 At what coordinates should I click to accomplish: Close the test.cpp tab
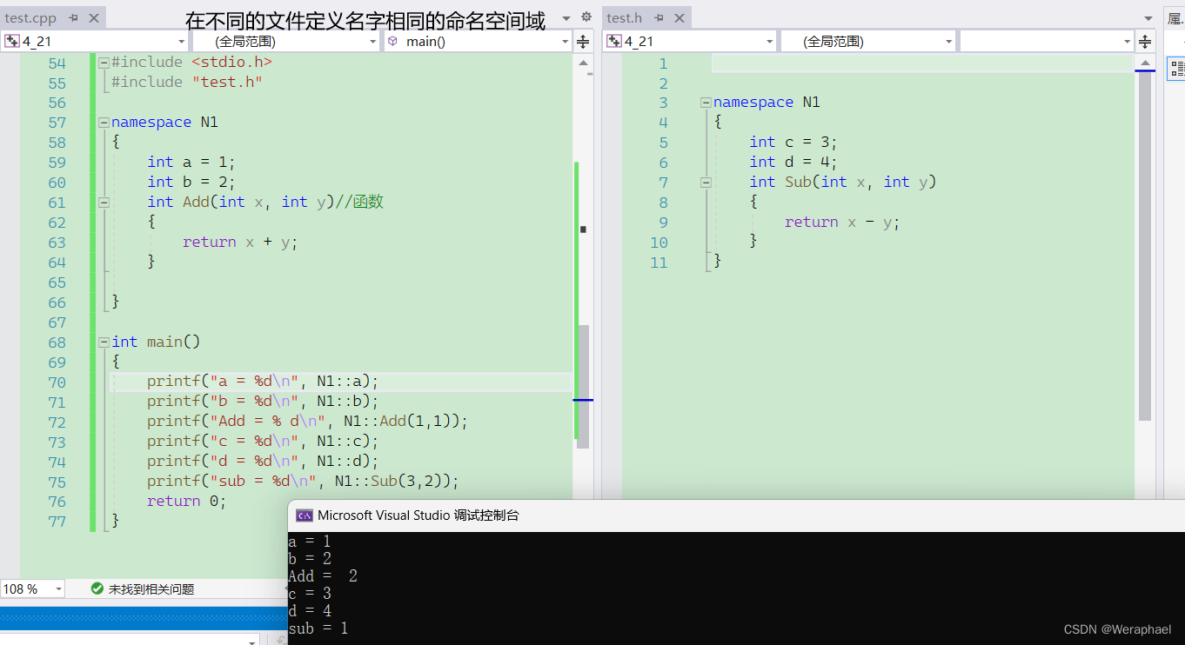tap(94, 17)
